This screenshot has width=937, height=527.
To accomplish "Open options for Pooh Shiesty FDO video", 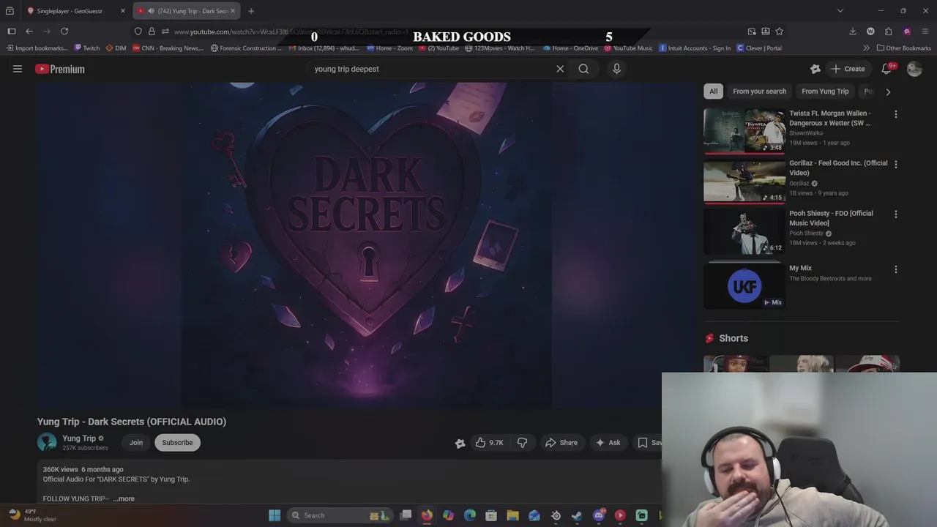I will (895, 214).
